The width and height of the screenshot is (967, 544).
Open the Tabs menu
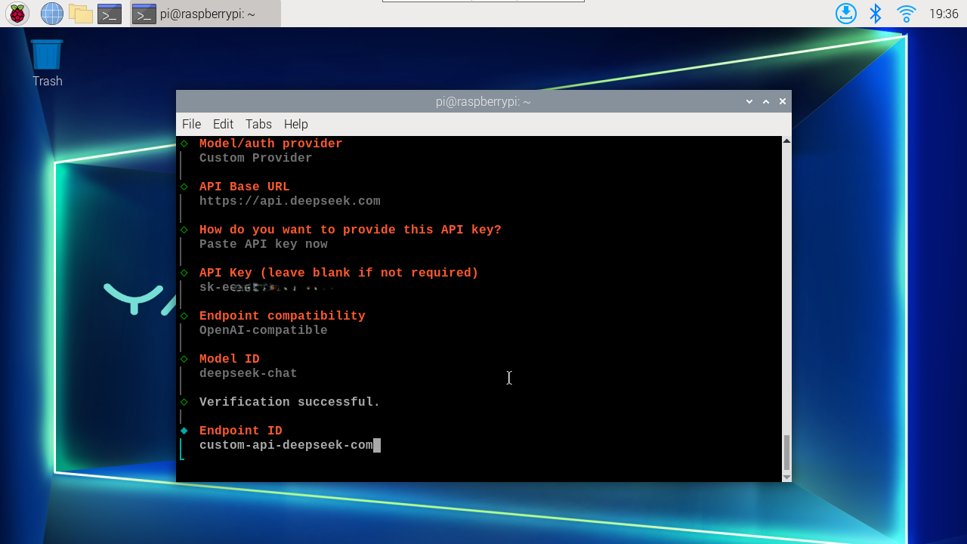[x=258, y=124]
